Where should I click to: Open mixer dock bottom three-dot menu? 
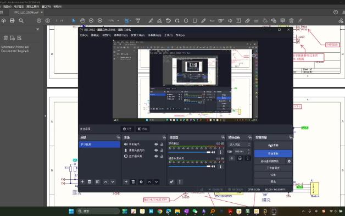click(180, 182)
